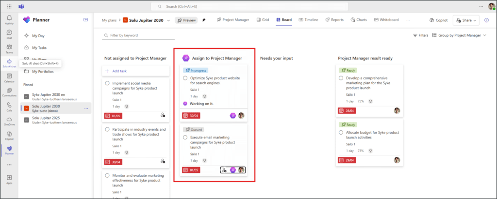Open Chat in the Teams rail
Viewport: 497px width, 199px height.
click(x=9, y=34)
